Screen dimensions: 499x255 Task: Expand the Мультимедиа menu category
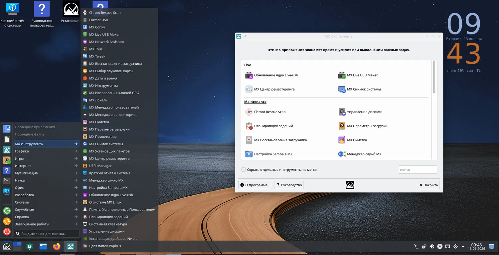coord(46,173)
